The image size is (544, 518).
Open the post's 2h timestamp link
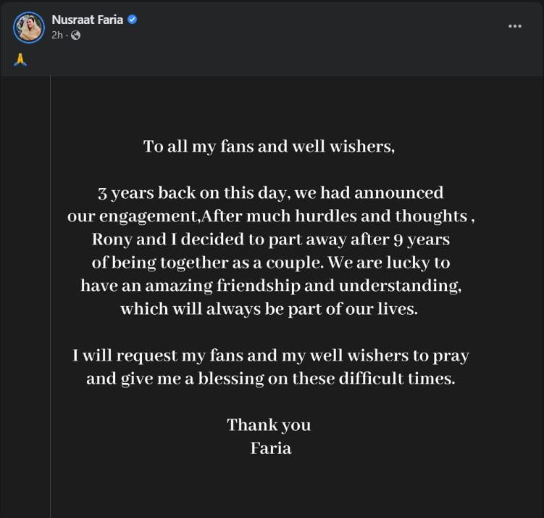point(57,35)
